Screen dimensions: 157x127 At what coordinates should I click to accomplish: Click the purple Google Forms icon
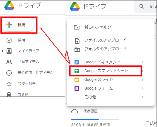click(x=77, y=88)
